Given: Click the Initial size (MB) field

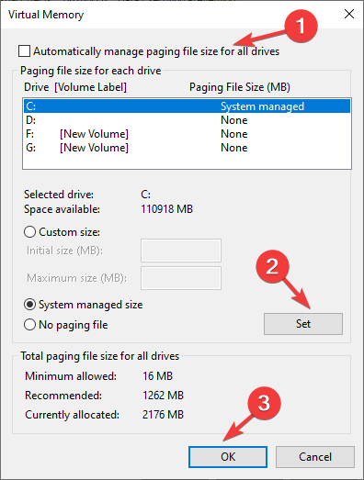Looking at the screenshot, I should click(181, 251).
